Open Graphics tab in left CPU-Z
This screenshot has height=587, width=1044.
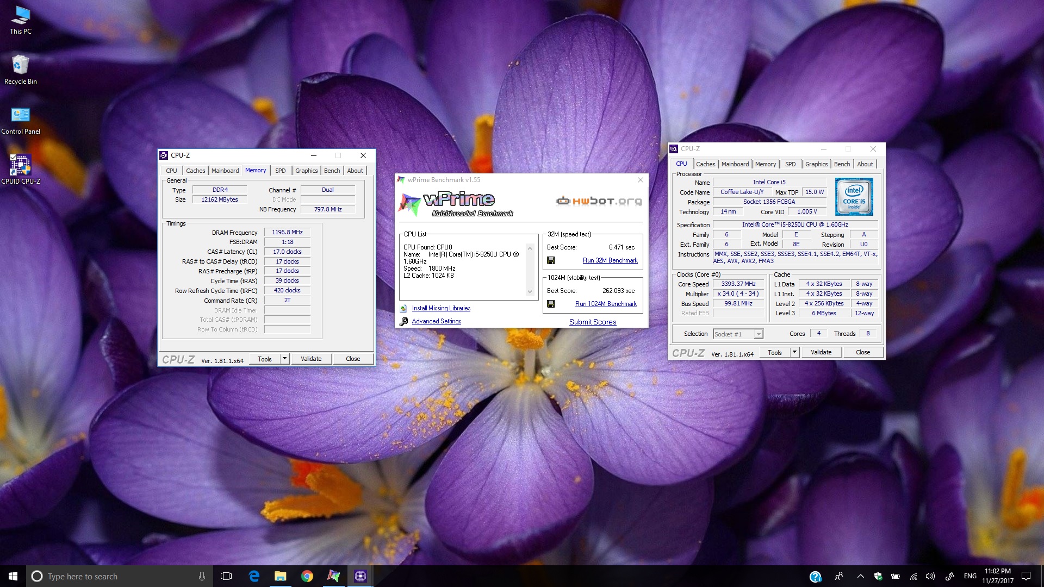[306, 171]
